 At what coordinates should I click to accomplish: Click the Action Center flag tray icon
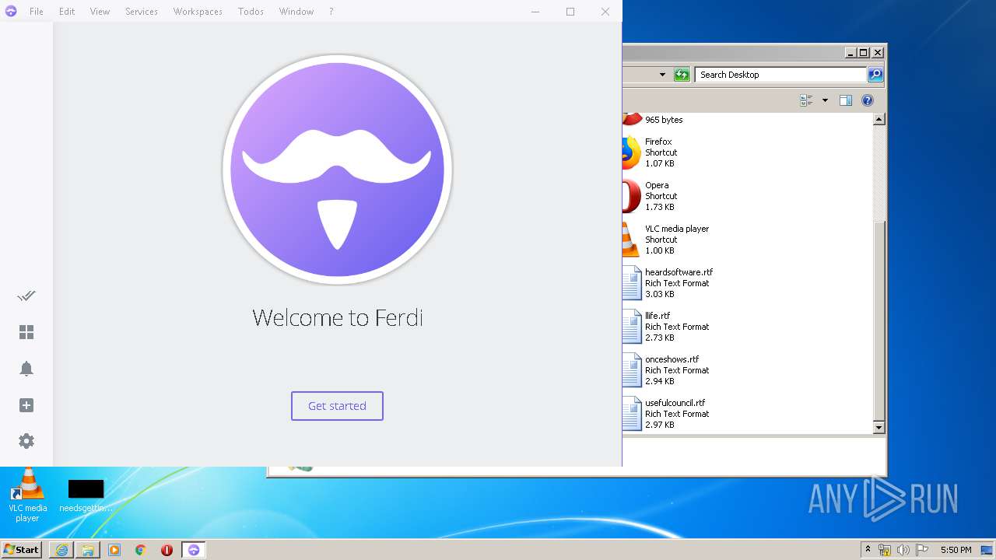tap(922, 550)
